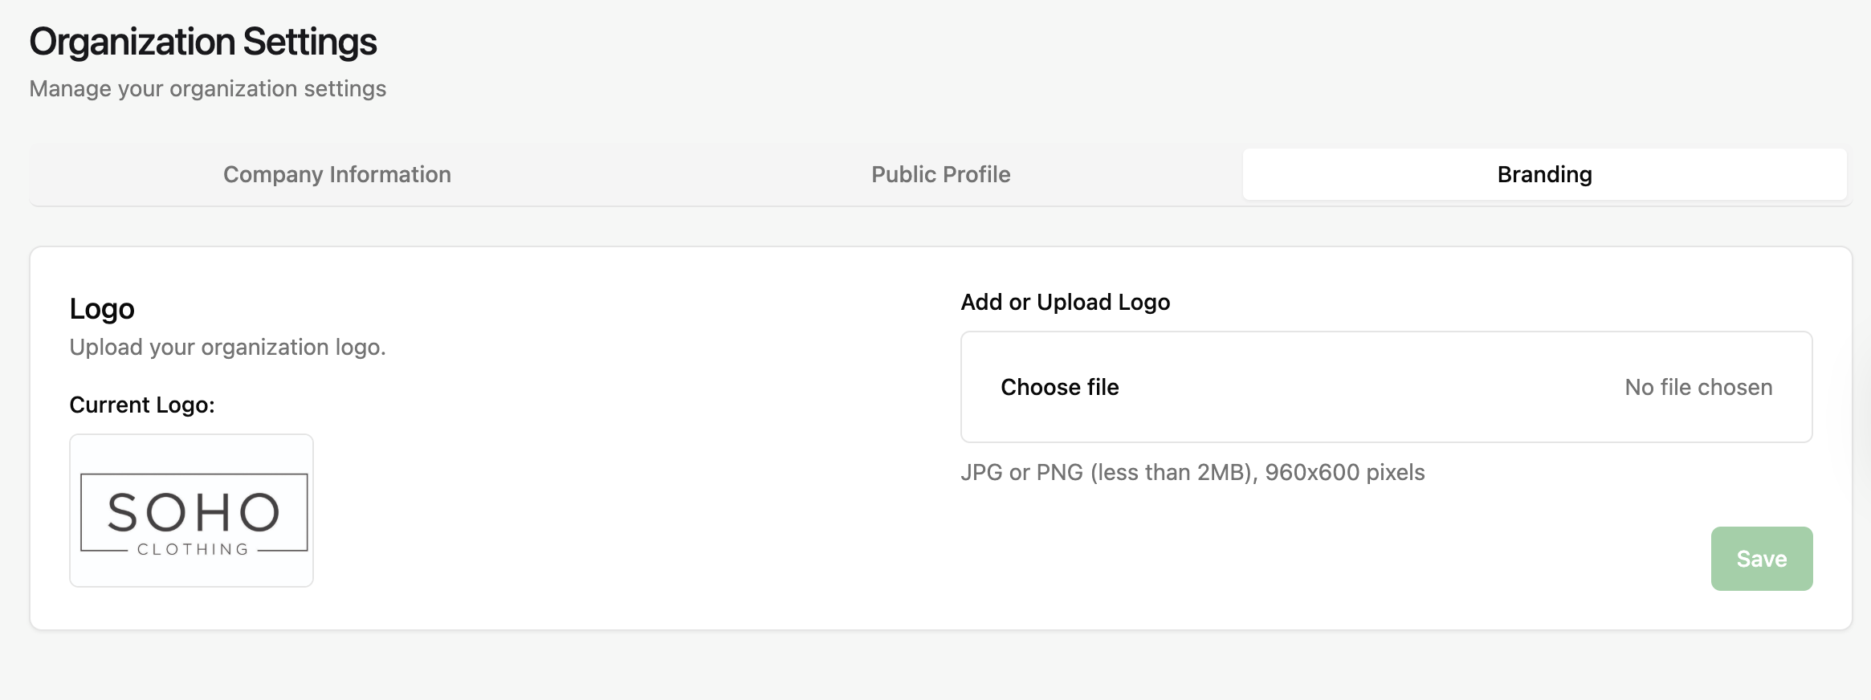
Task: Select the Branding tab
Action: (x=1543, y=174)
